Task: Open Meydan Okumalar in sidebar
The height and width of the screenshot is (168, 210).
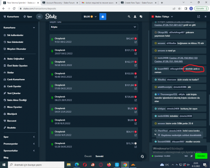Action: [15, 49]
